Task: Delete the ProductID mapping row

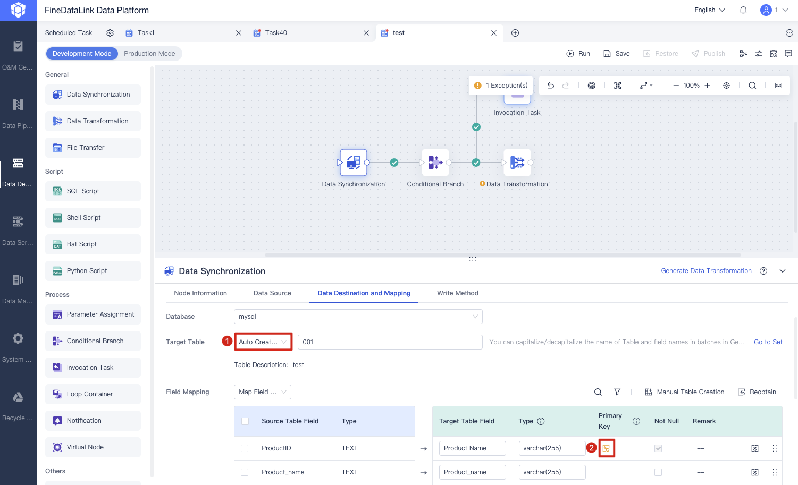Action: tap(755, 448)
